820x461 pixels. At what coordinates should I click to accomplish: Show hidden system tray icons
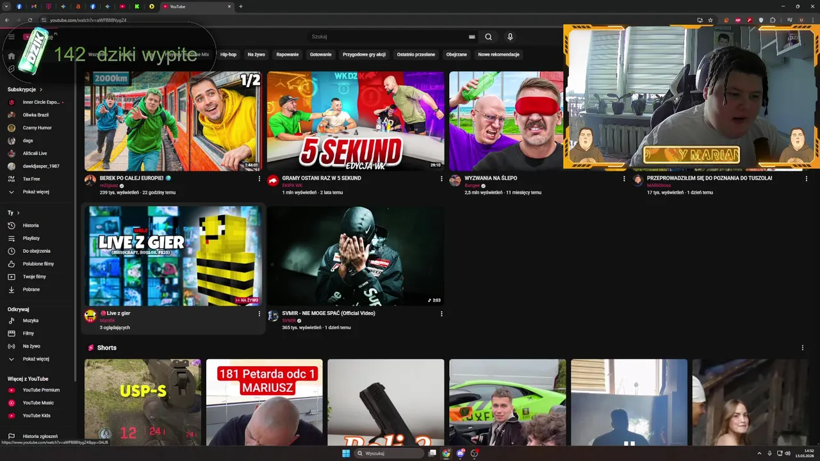tap(760, 453)
